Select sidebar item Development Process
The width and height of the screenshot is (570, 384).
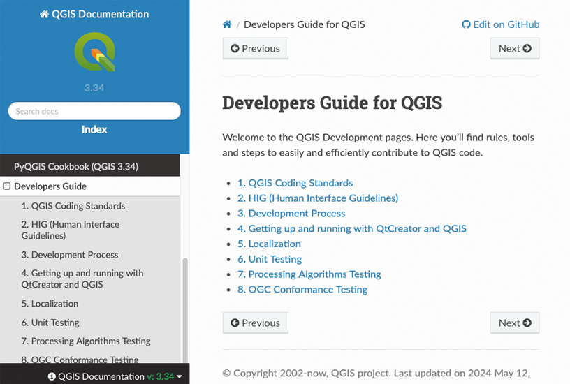click(x=70, y=255)
